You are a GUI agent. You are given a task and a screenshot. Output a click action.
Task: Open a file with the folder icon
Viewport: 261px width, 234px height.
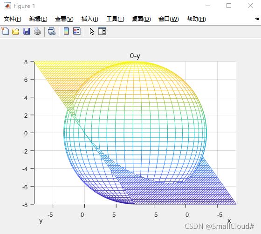(x=16, y=31)
